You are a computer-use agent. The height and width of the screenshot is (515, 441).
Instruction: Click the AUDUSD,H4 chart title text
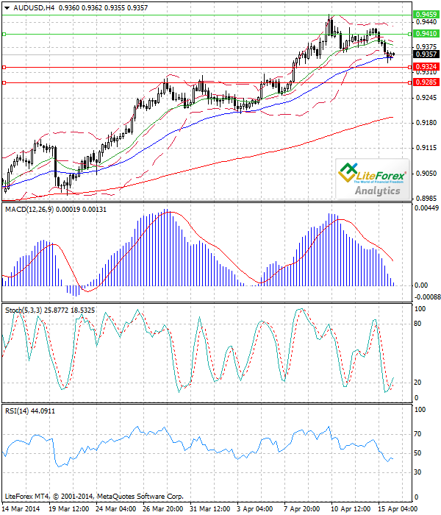33,7
